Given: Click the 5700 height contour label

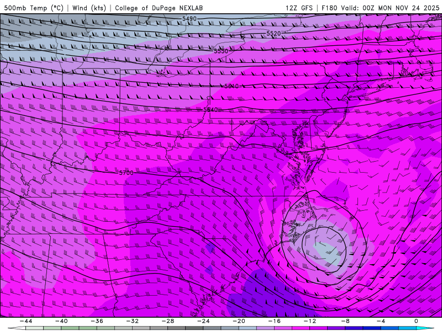Looking at the screenshot, I should (127, 173).
